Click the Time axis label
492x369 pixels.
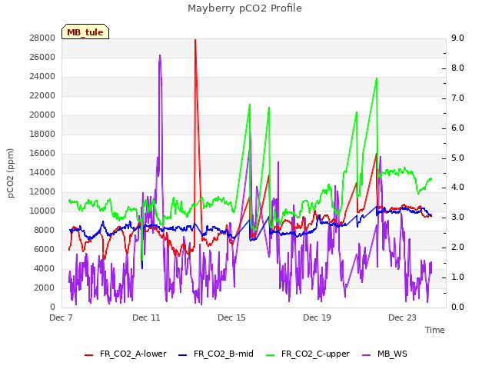435,330
